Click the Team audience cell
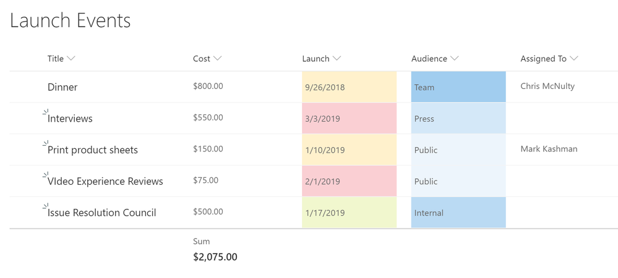Viewport: 618px width, 278px height. [458, 87]
